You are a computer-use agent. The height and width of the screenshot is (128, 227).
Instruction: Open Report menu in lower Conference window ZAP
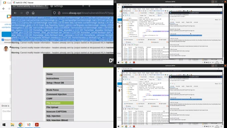click(x=139, y=73)
